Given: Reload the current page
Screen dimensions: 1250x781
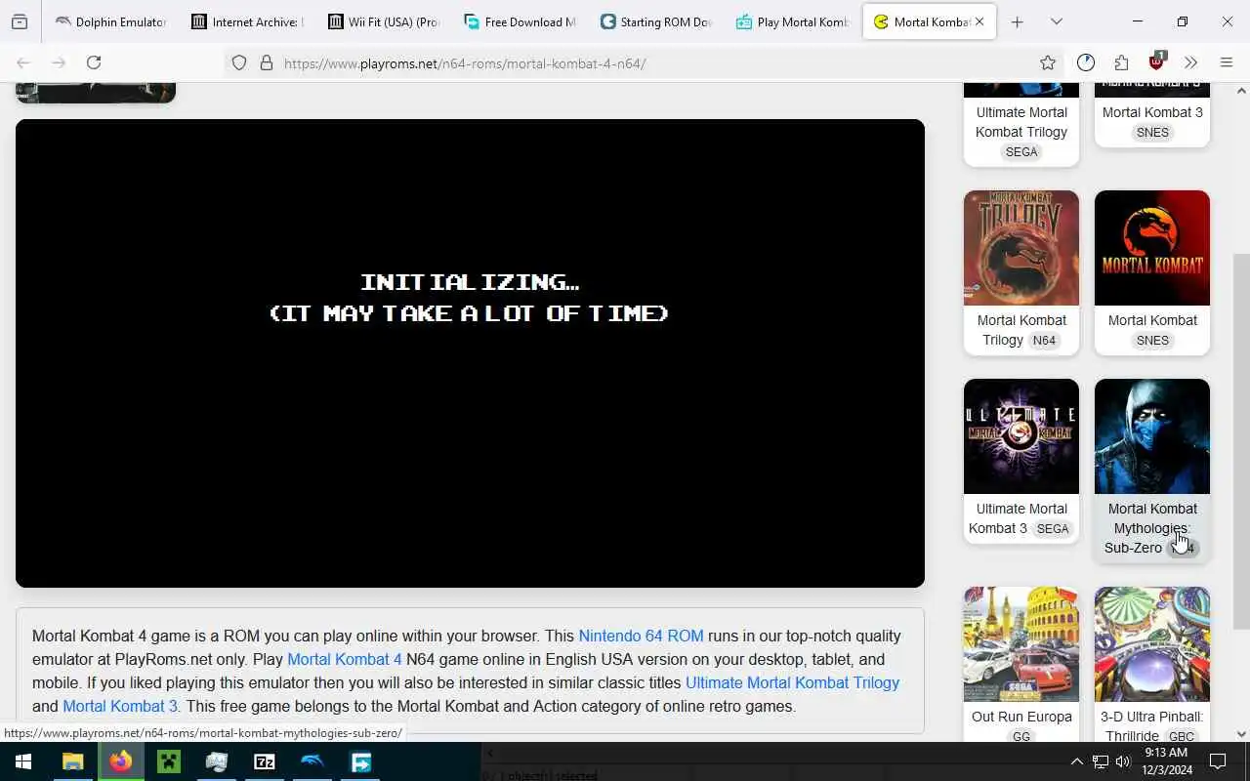Looking at the screenshot, I should (94, 62).
